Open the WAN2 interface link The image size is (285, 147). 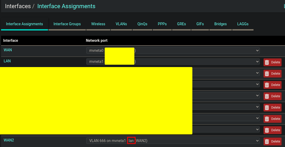click(x=9, y=140)
